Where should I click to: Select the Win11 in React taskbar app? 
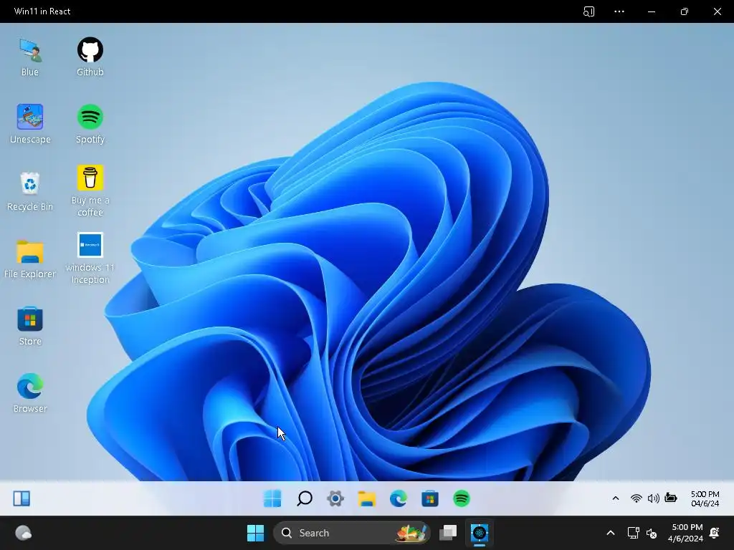(x=480, y=533)
